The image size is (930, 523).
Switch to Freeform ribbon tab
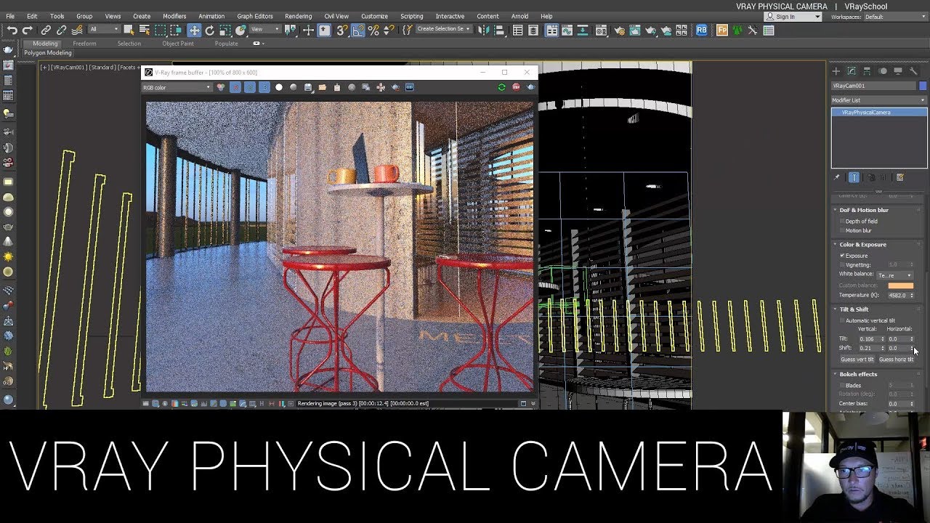(x=84, y=44)
